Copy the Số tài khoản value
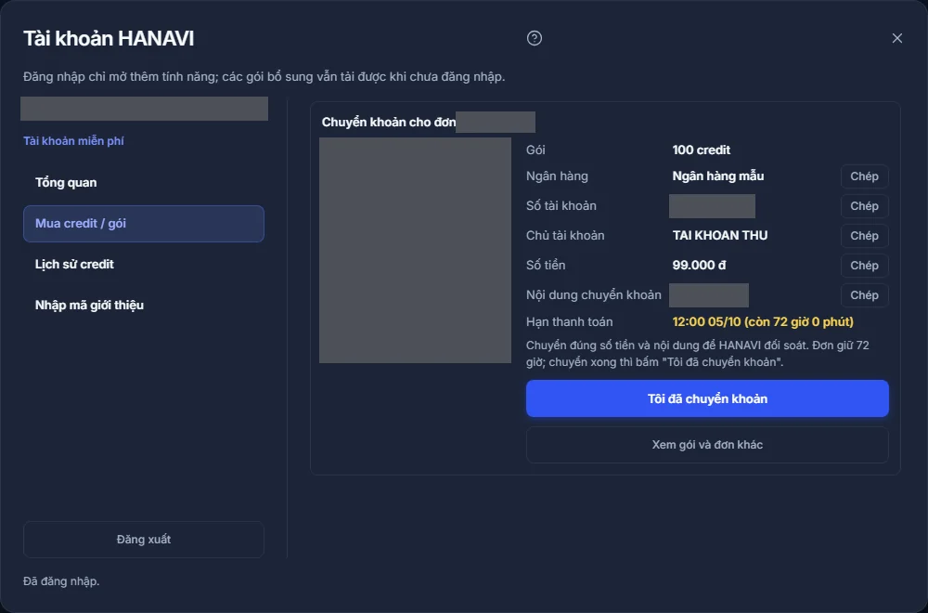The image size is (928, 613). (864, 205)
